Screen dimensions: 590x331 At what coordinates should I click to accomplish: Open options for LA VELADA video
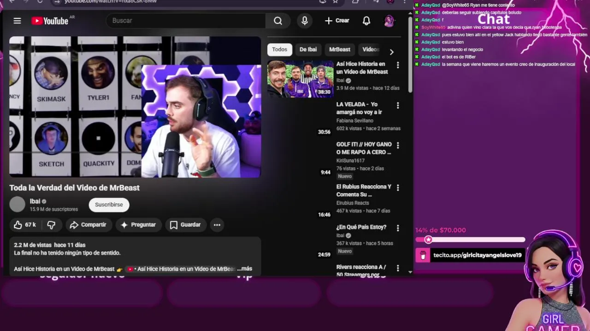[x=398, y=105]
